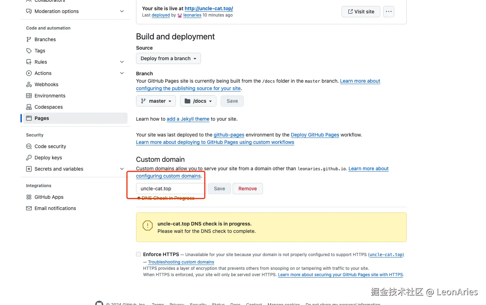This screenshot has width=486, height=305.
Task: Open Email notifications settings
Action: point(75,208)
